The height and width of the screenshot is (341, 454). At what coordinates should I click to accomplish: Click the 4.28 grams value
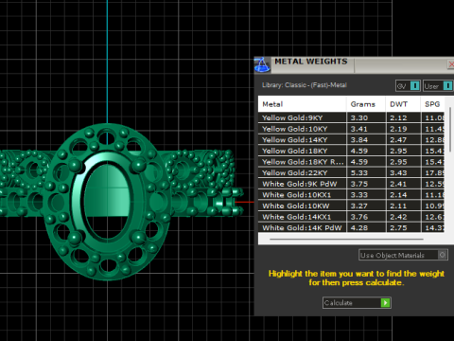(x=359, y=227)
